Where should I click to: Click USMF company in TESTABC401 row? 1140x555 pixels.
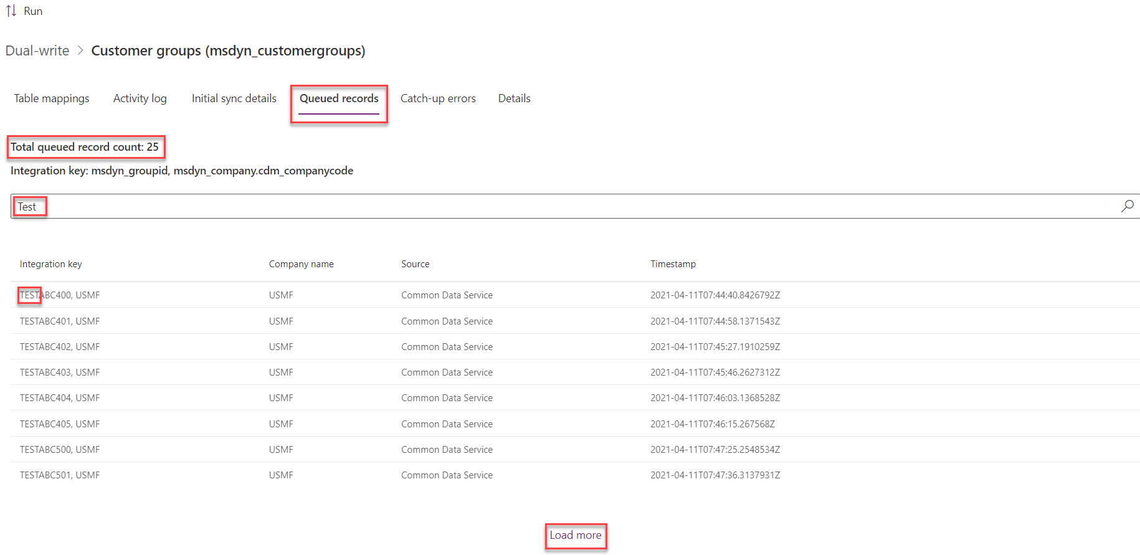click(x=281, y=321)
